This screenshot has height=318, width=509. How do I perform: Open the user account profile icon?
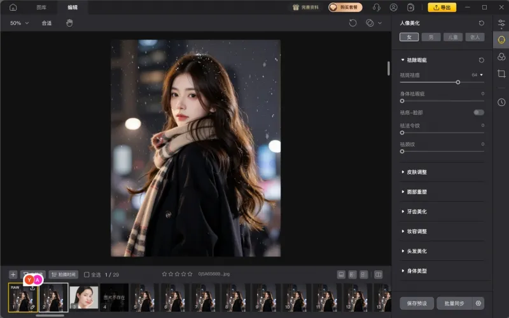click(x=394, y=8)
